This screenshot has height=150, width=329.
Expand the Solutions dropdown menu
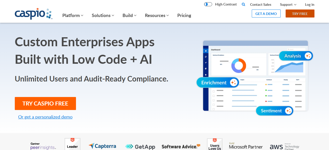tap(103, 15)
